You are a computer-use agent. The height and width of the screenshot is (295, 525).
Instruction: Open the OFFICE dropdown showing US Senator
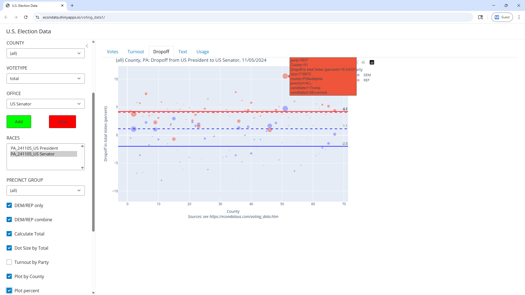pos(46,104)
